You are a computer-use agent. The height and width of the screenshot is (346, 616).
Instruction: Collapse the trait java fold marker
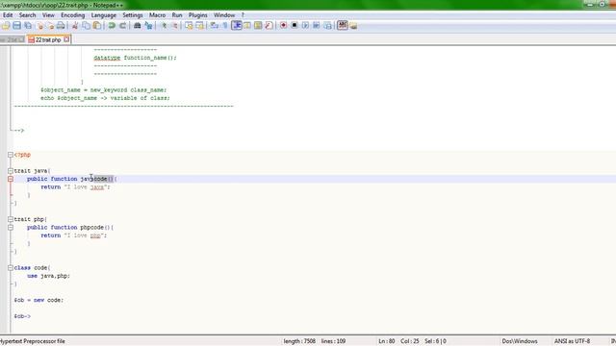(x=11, y=171)
